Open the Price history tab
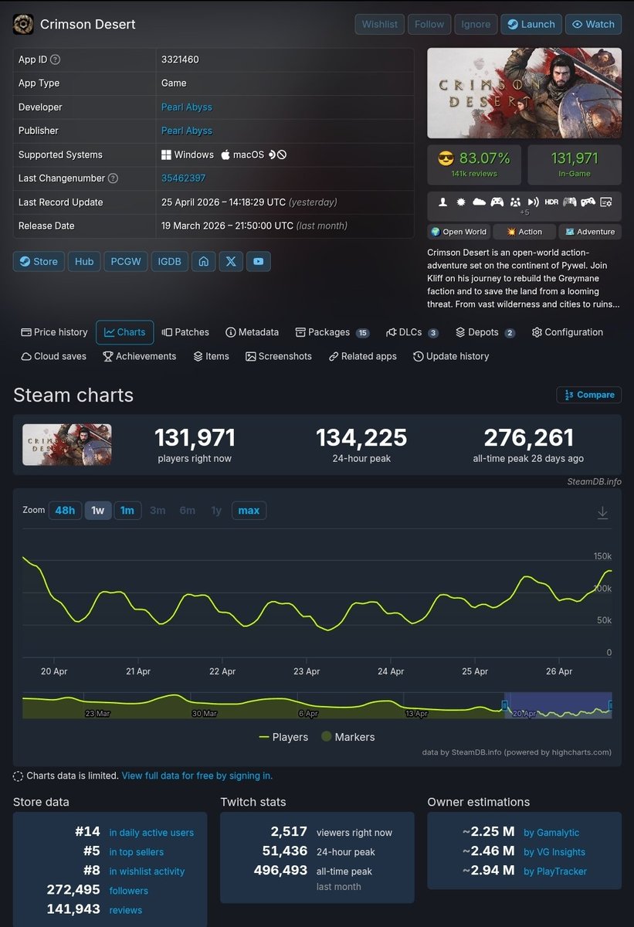Viewport: 634px width, 927px height. (54, 332)
